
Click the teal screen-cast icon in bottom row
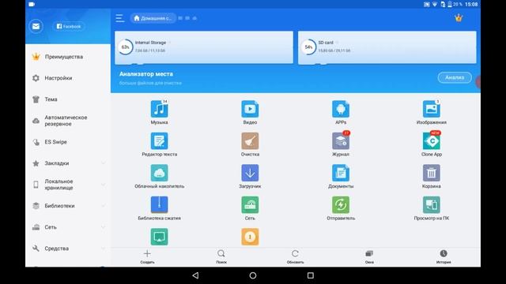(x=159, y=237)
